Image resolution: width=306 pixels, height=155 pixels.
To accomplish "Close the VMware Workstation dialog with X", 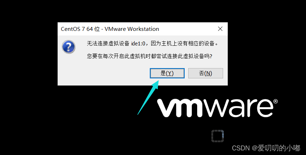I will click(x=220, y=29).
